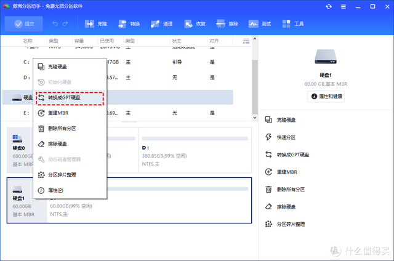Click the clone disk icon in right panel

[x=268, y=120]
